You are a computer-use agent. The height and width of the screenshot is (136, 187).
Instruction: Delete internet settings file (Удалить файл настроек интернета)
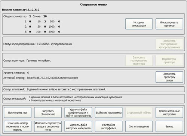pyautogui.click(x=78, y=126)
